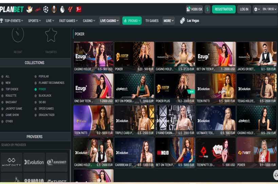The width and height of the screenshot is (278, 184).
Task: Select the All collection
Action: tap(5, 77)
